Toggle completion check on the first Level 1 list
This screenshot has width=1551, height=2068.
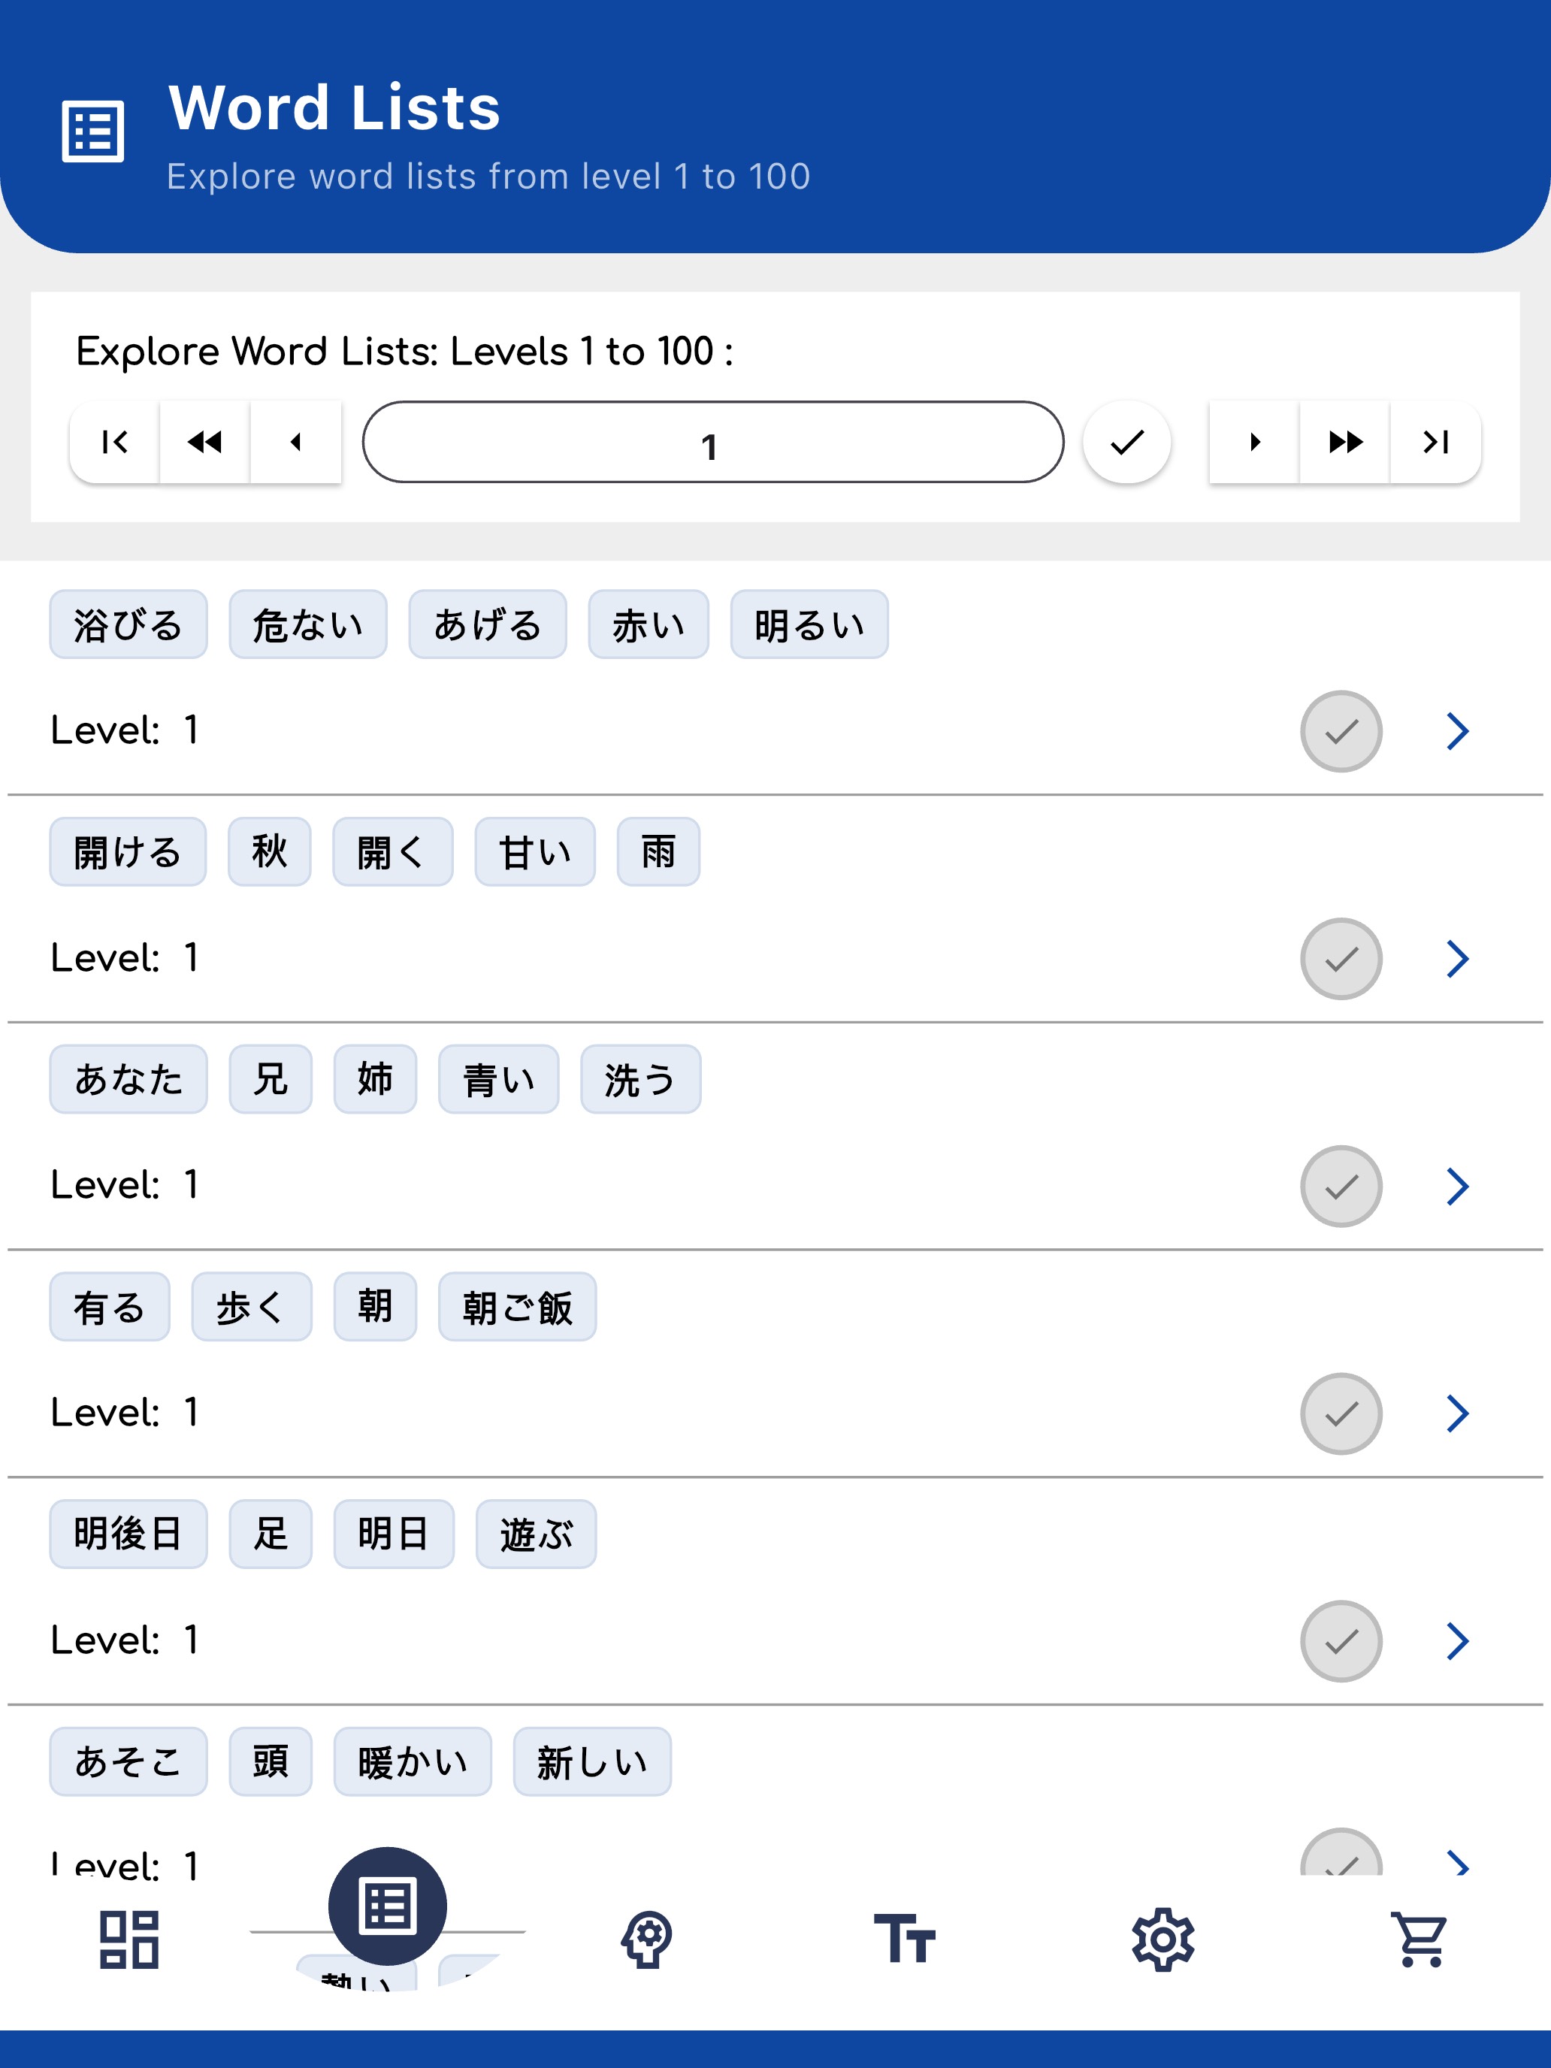1340,732
